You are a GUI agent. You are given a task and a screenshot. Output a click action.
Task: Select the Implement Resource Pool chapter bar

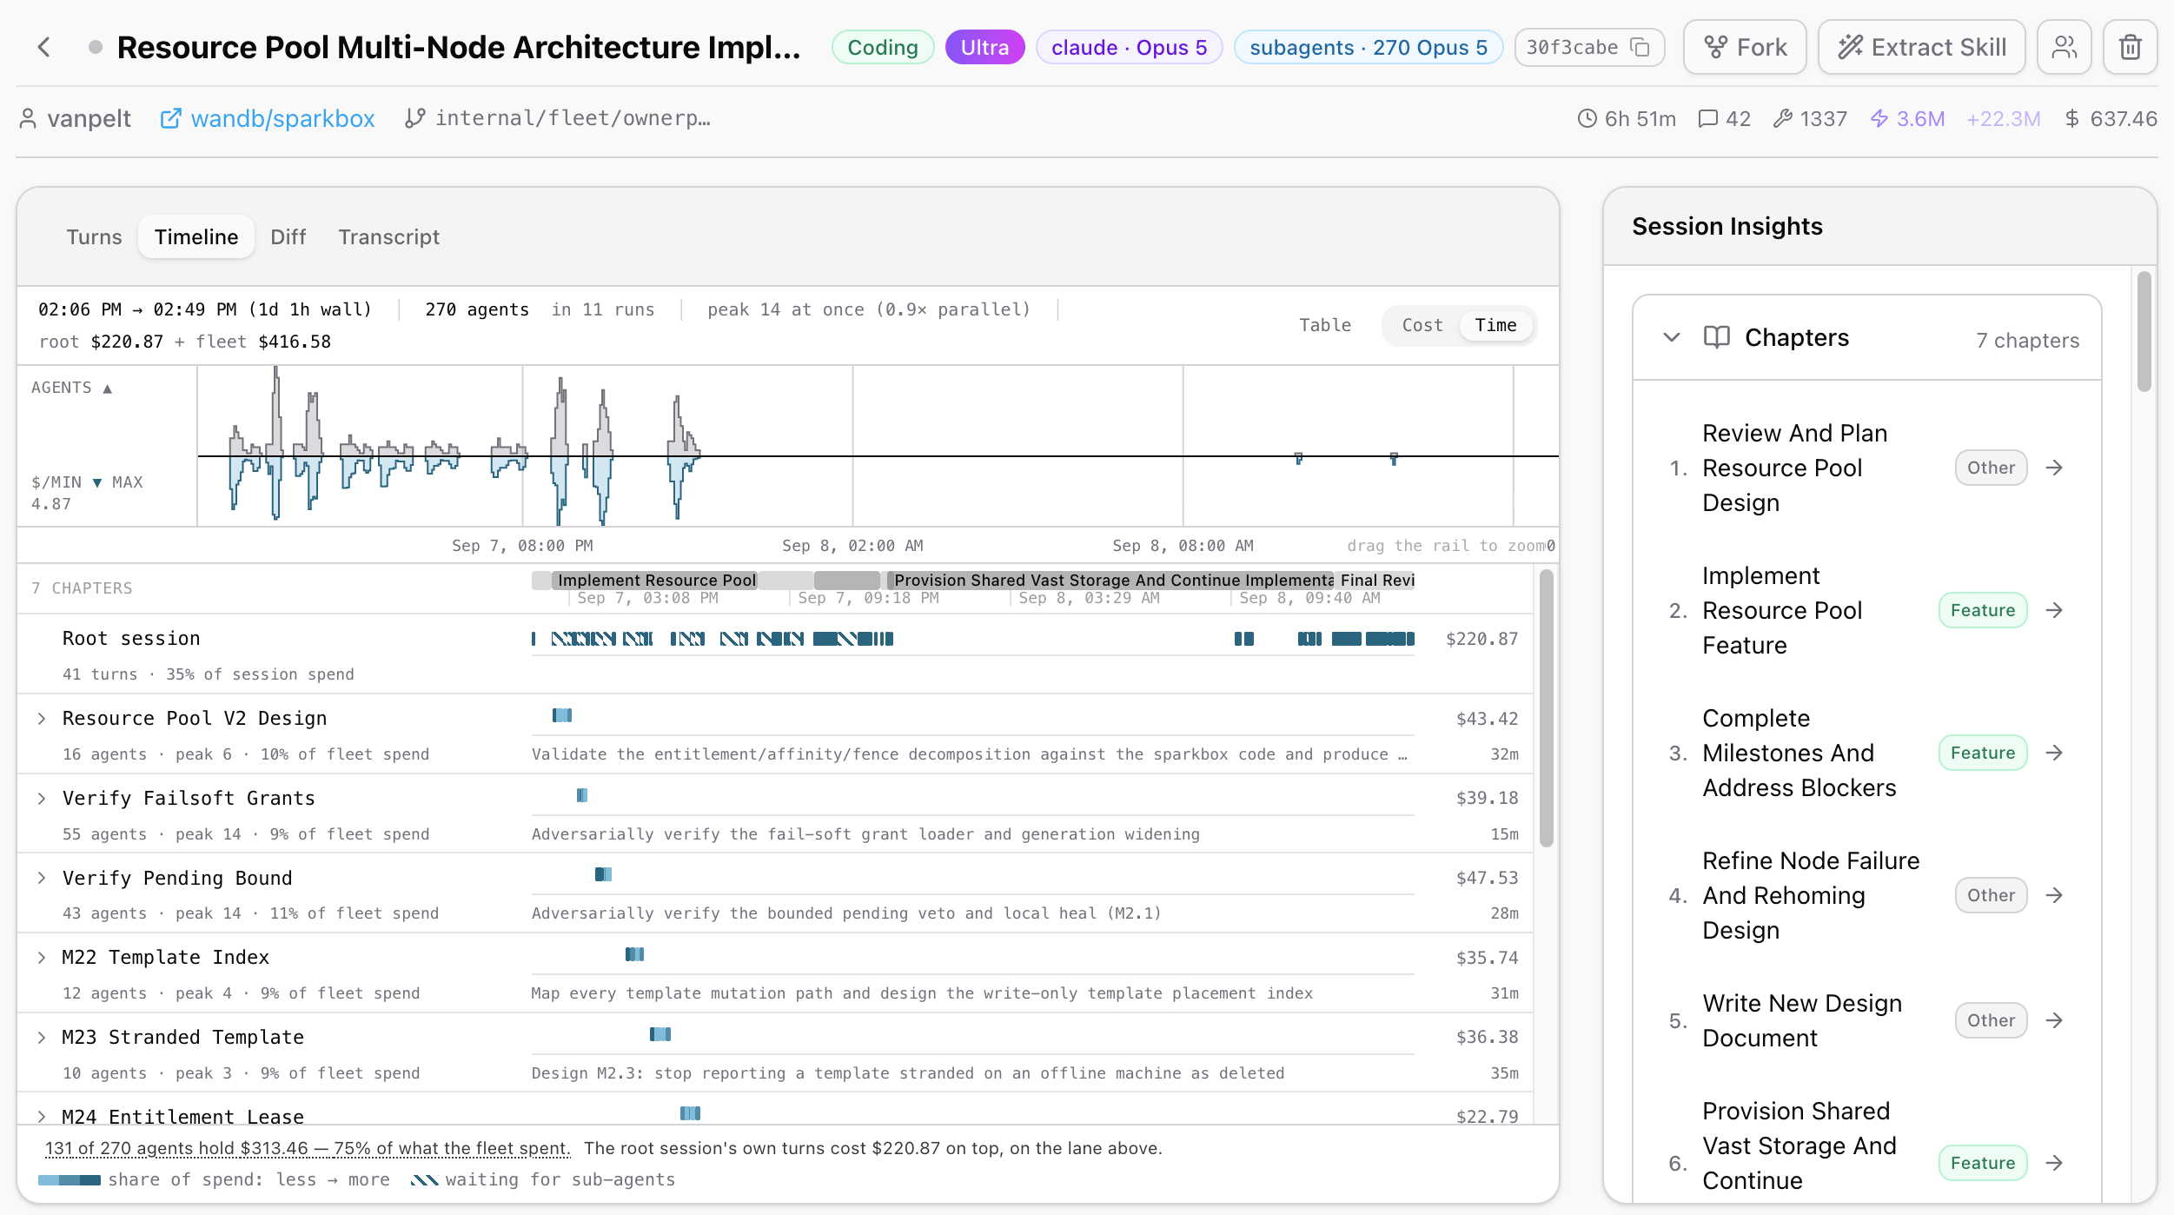coord(656,580)
